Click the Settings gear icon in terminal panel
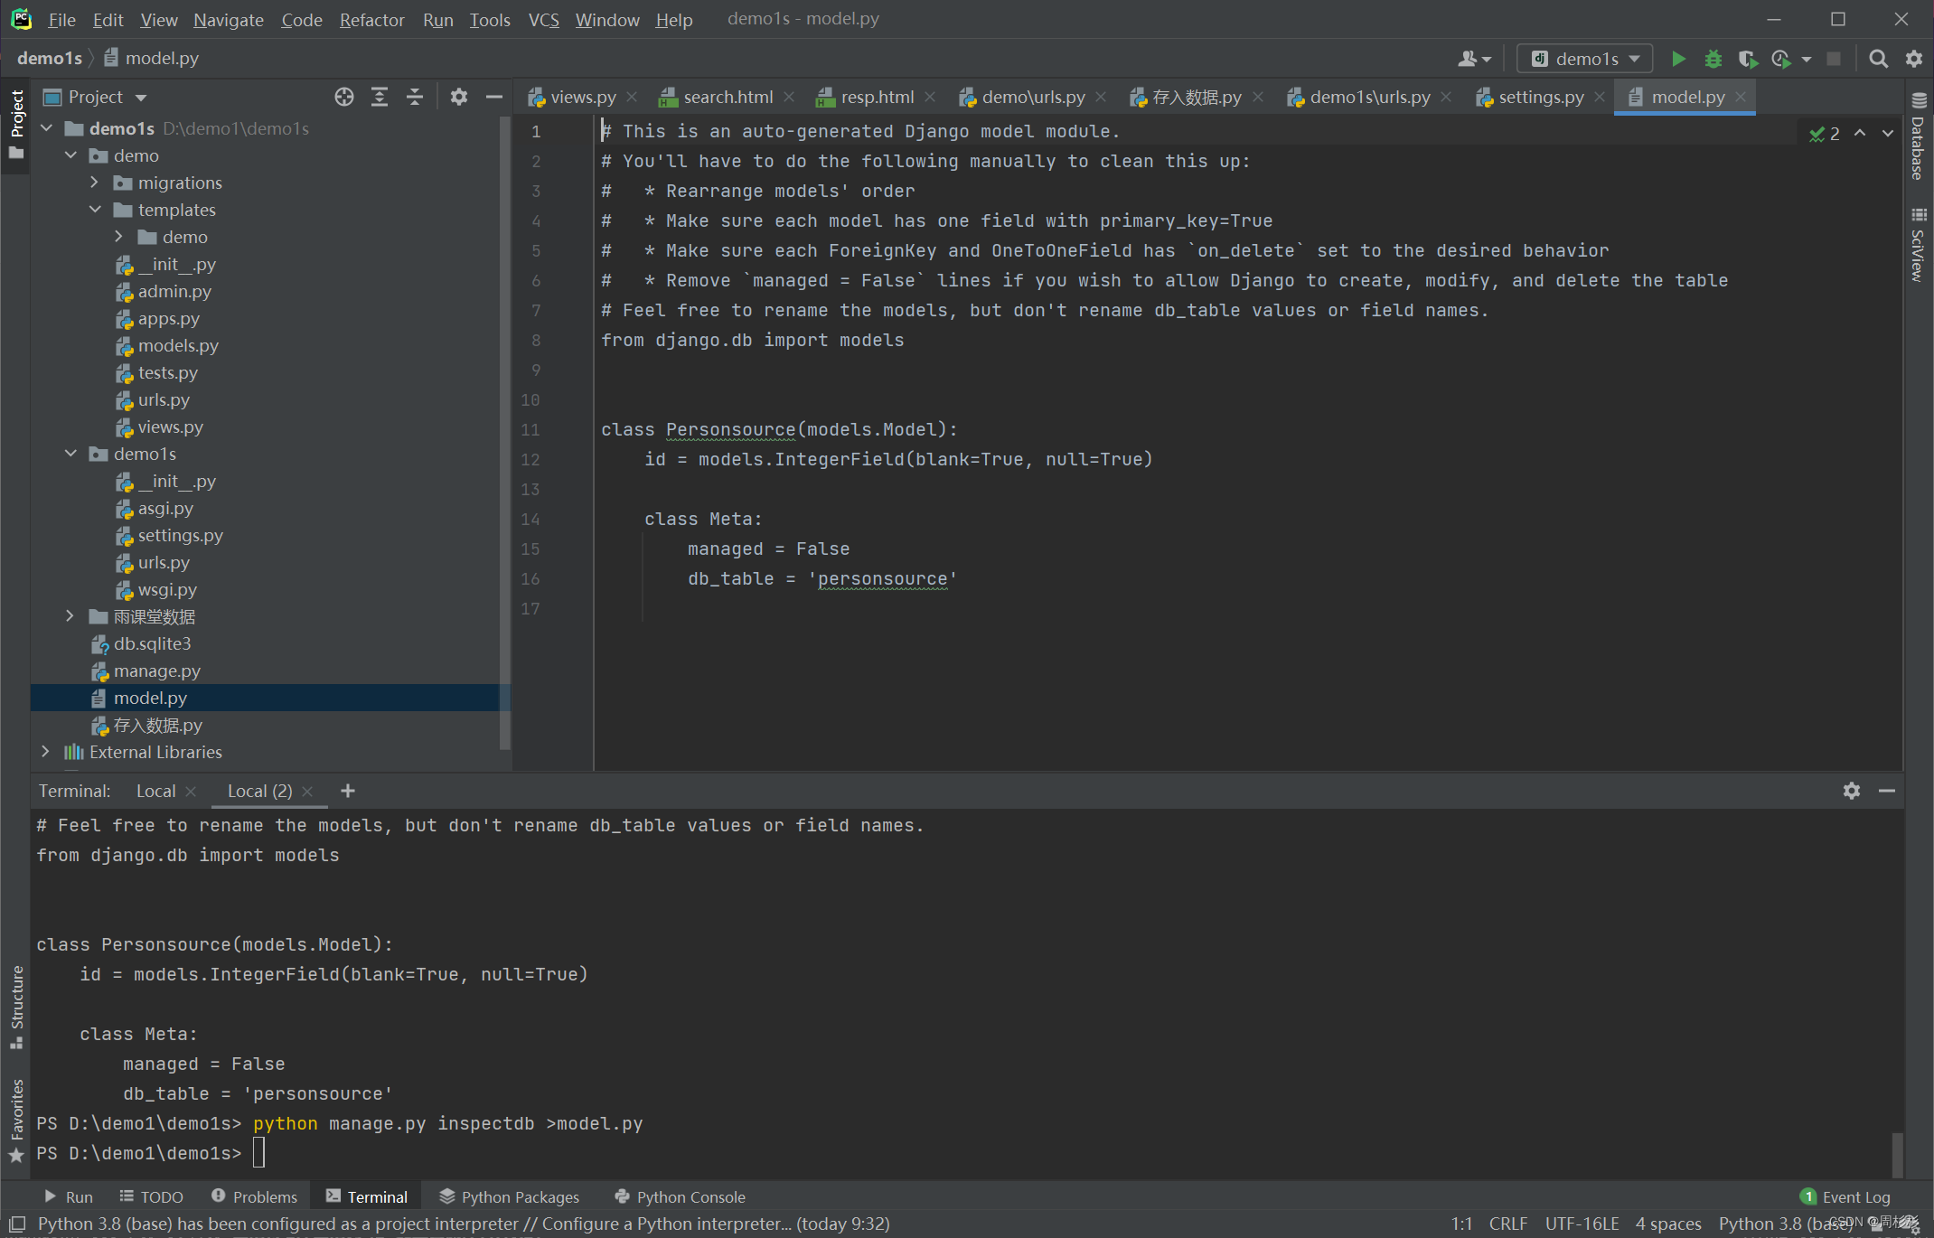The width and height of the screenshot is (1934, 1238). click(1851, 791)
